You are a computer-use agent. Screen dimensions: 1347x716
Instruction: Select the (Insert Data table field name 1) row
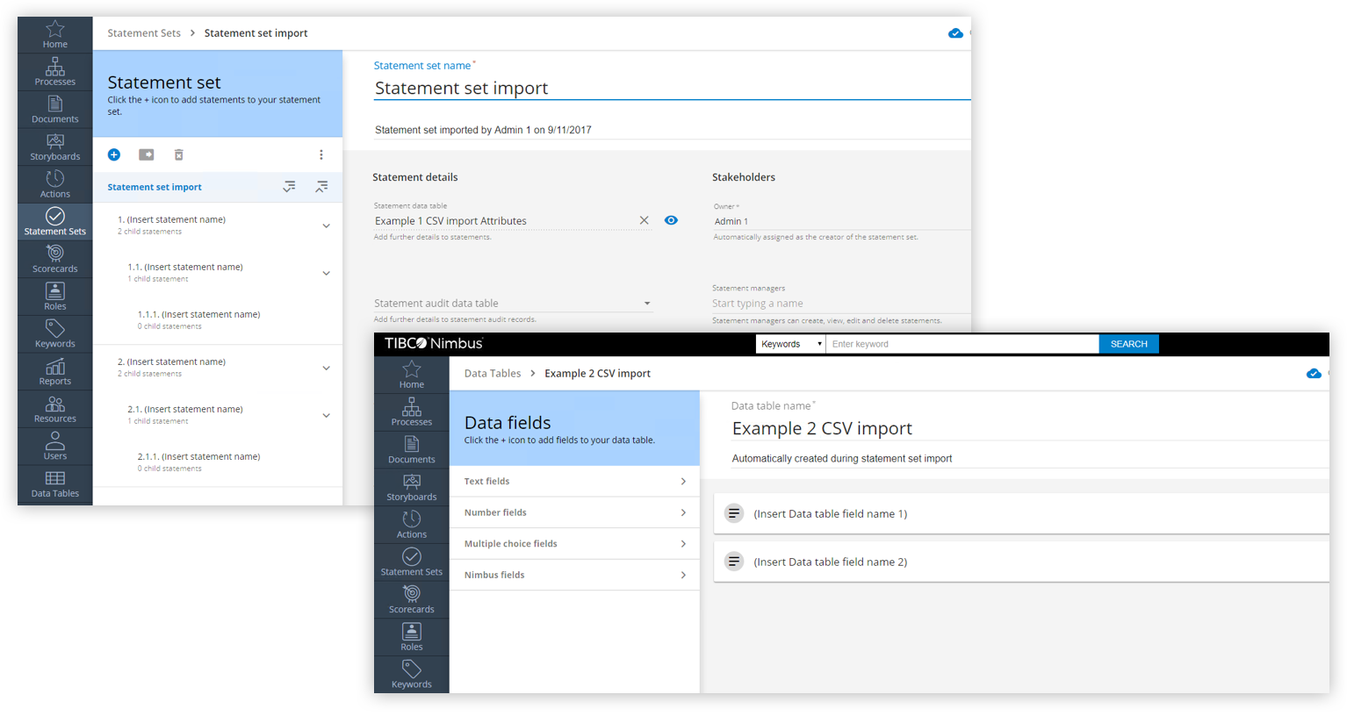tap(1021, 513)
